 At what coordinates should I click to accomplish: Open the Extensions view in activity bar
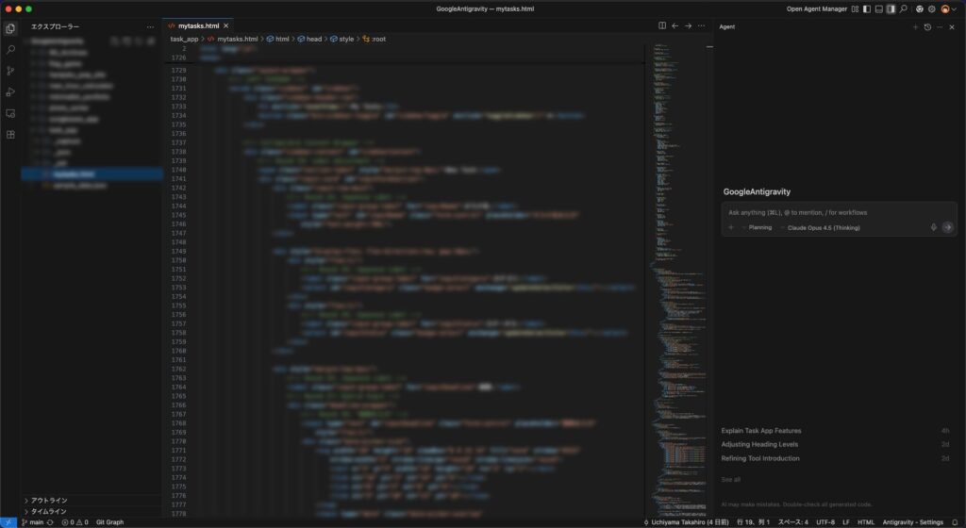point(10,134)
